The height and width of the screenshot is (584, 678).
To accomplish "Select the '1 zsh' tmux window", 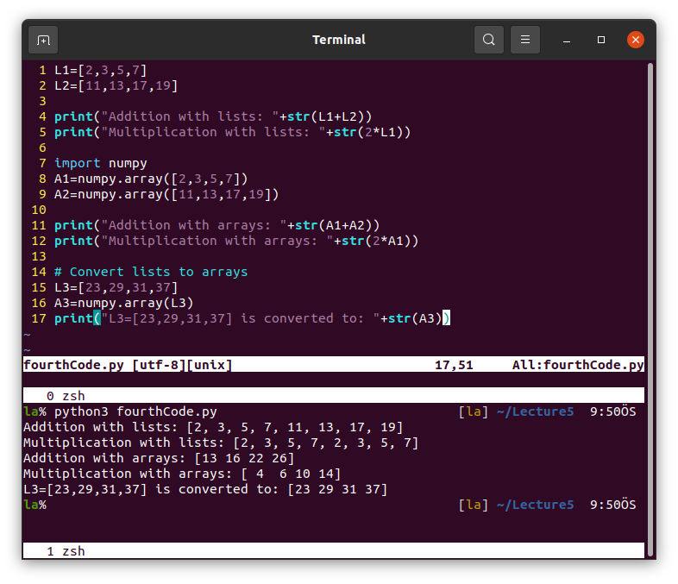I will (66, 551).
